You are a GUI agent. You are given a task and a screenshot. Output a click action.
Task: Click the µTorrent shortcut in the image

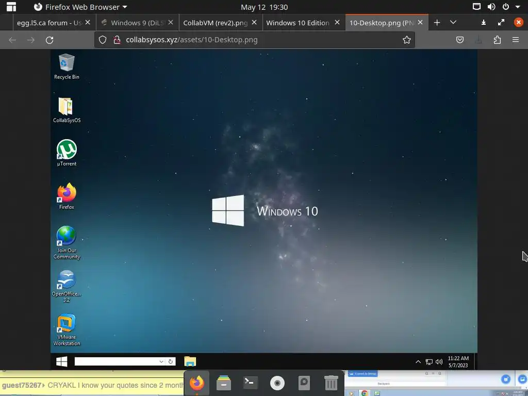click(x=67, y=153)
